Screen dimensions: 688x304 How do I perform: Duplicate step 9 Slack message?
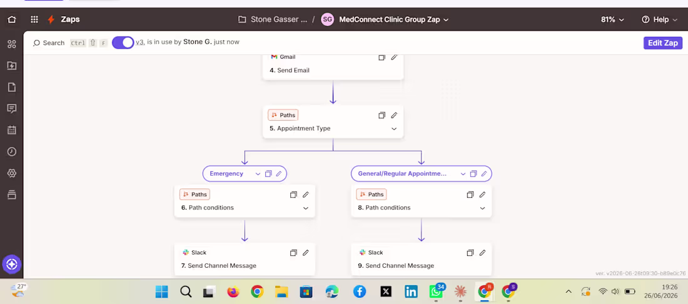point(470,253)
